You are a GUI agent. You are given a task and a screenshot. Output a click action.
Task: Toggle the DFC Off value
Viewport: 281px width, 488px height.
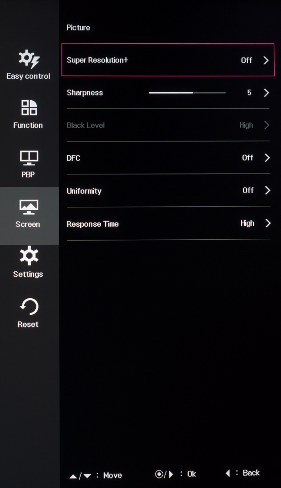tap(248, 157)
